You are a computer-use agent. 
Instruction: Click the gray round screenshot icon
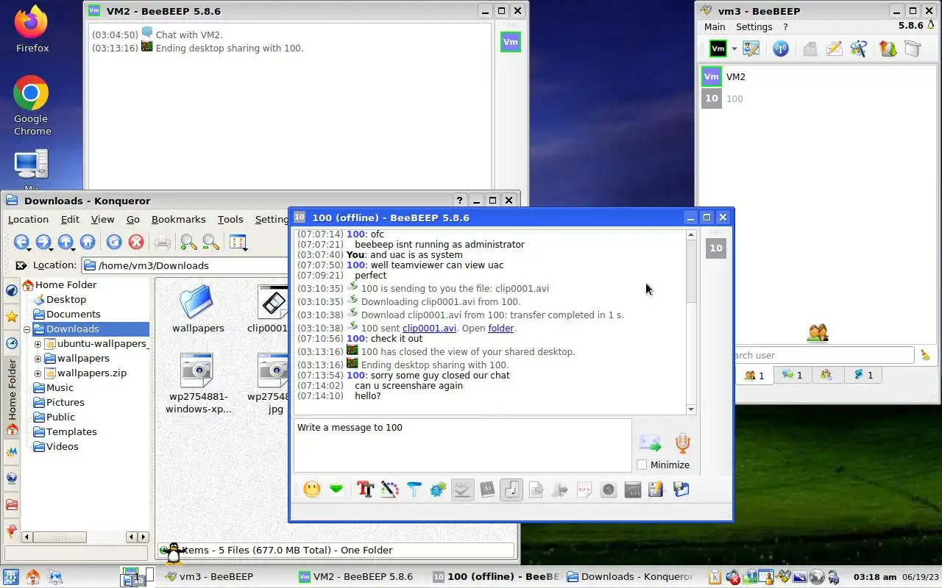609,490
